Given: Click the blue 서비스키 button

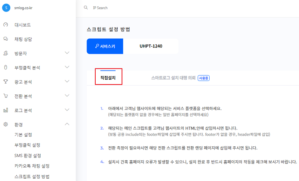Looking at the screenshot, I should point(105,46).
